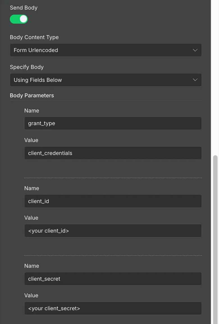Select the '<your client_secret>' Value field
Screen dimensions: 219x324
coord(113,308)
